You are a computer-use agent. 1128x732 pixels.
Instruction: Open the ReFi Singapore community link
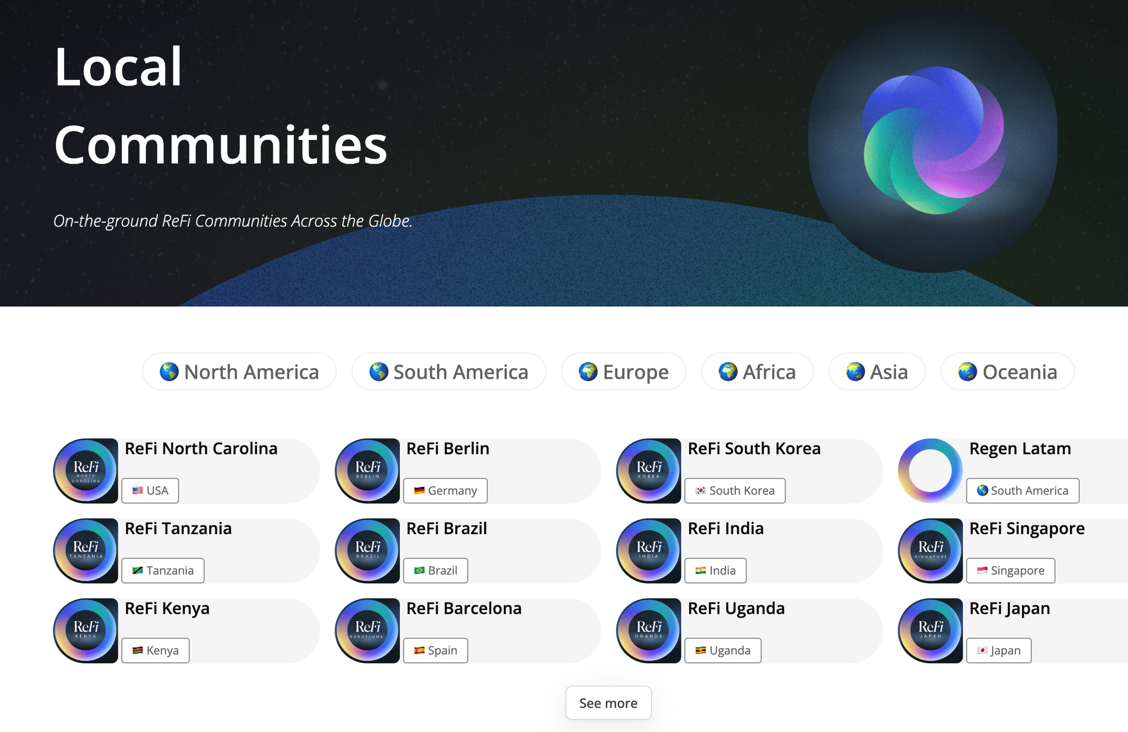tap(1026, 529)
